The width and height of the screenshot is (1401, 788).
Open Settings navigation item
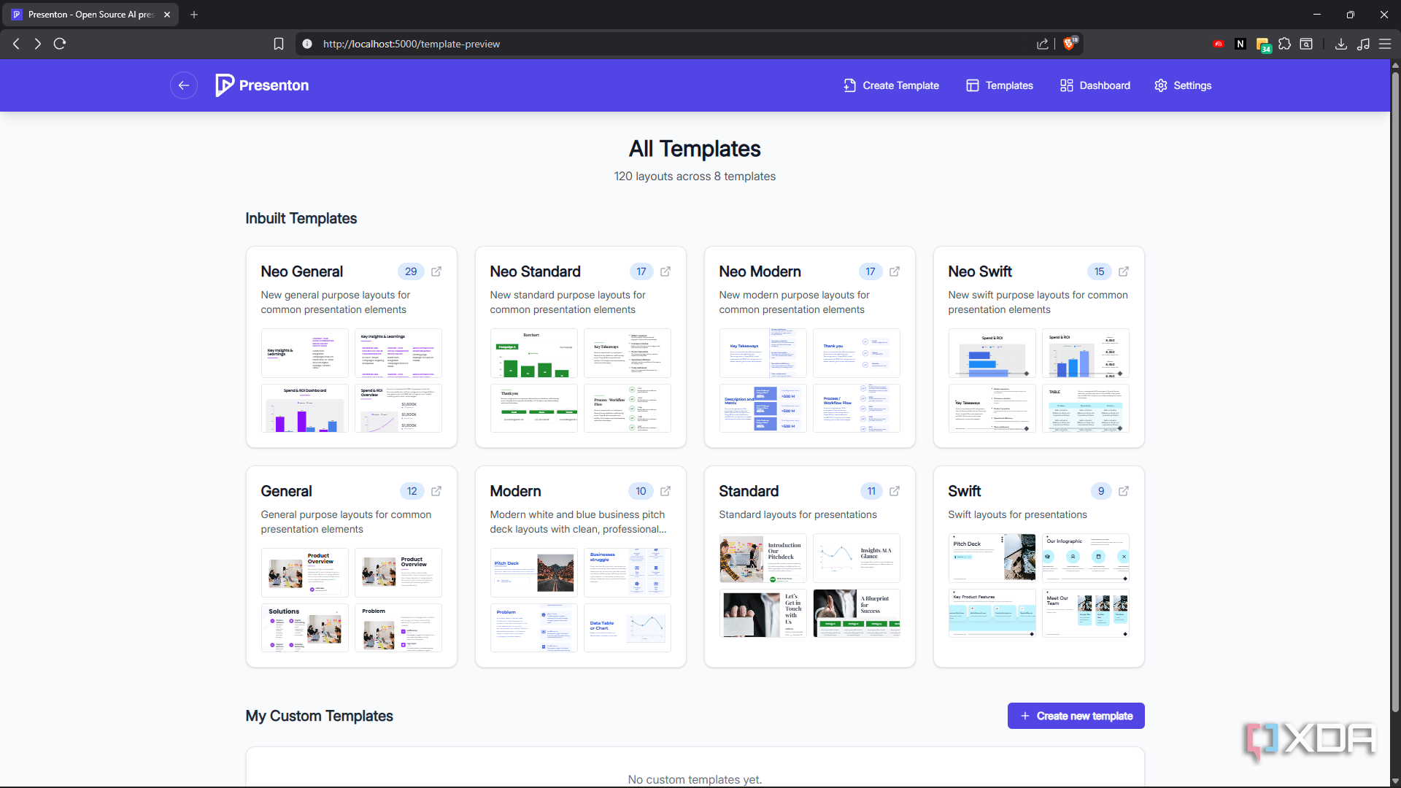1183,85
